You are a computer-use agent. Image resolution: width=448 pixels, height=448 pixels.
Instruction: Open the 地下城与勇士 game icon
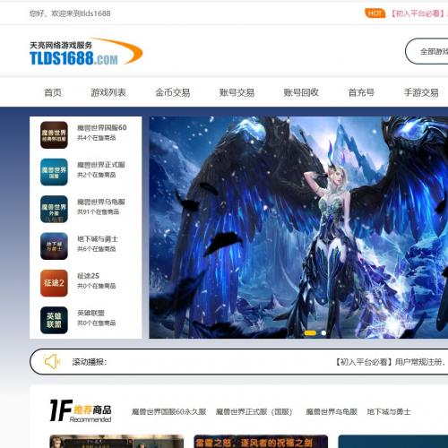tap(54, 246)
